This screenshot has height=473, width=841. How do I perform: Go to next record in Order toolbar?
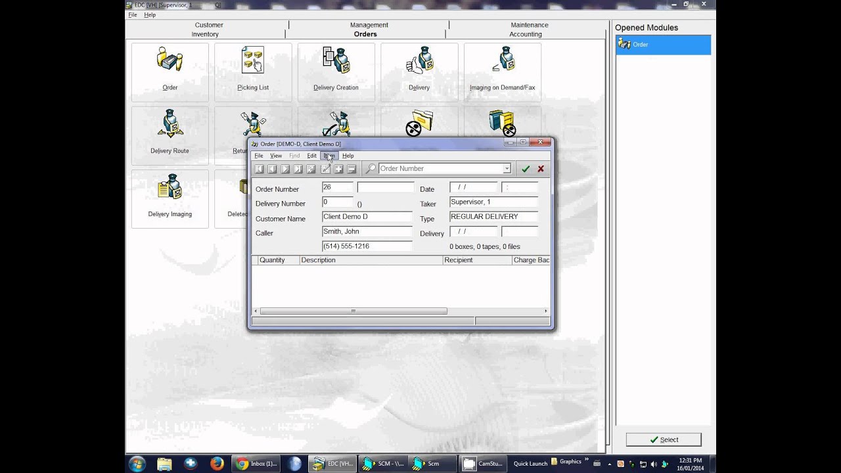pyautogui.click(x=285, y=169)
